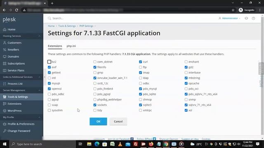
Task: Uncheck the xsl extension
Action: 186,110
